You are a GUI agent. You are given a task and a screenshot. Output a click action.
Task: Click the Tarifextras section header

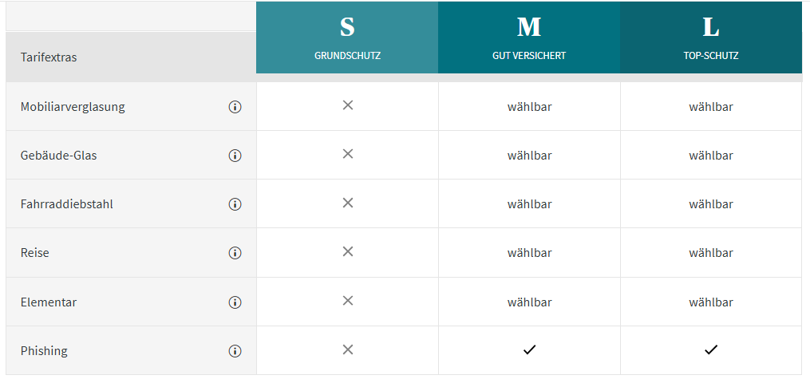(49, 57)
